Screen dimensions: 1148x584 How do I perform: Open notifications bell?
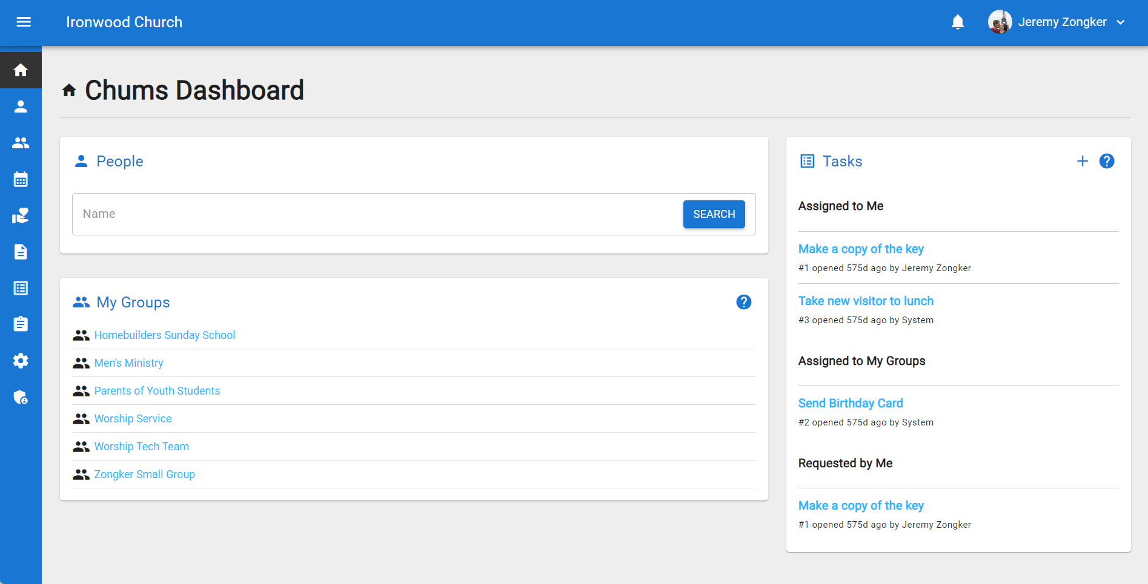(957, 22)
